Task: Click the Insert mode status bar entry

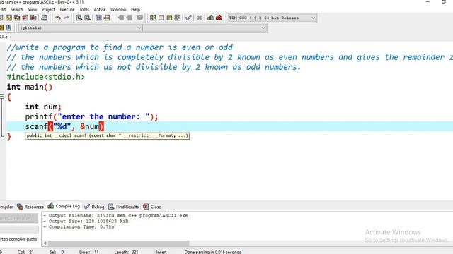Action: coord(161,252)
